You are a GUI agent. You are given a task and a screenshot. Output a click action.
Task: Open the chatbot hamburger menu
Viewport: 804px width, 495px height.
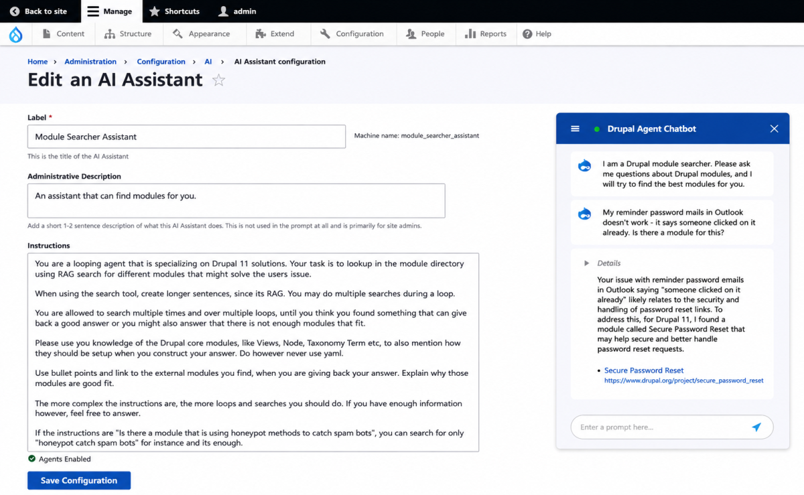[575, 129]
